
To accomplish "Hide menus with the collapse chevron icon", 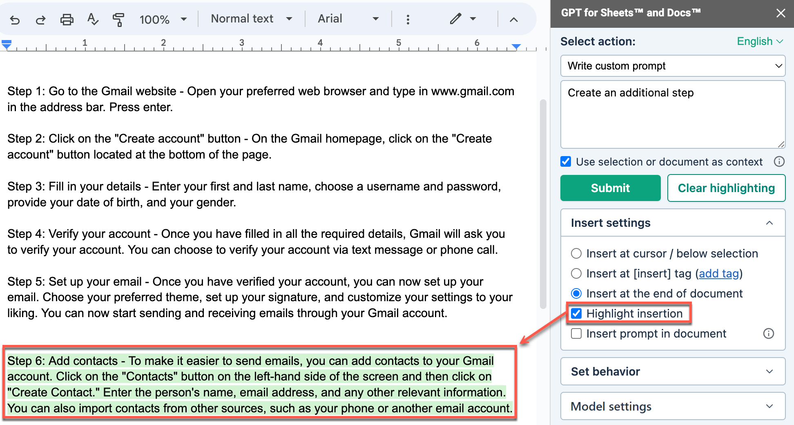I will [514, 20].
